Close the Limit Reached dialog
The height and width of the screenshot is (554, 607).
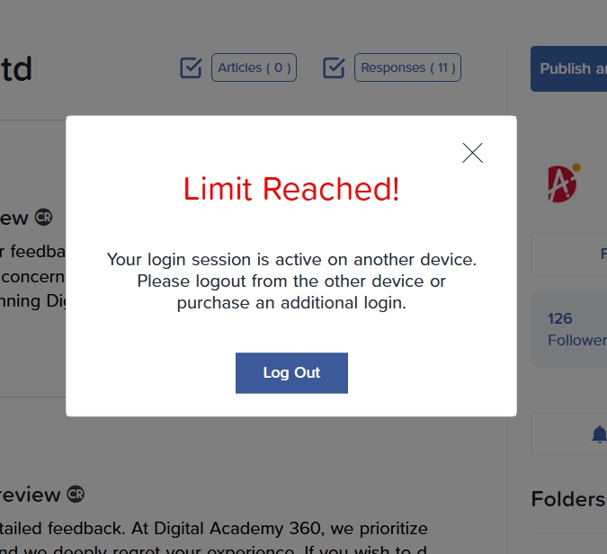472,153
